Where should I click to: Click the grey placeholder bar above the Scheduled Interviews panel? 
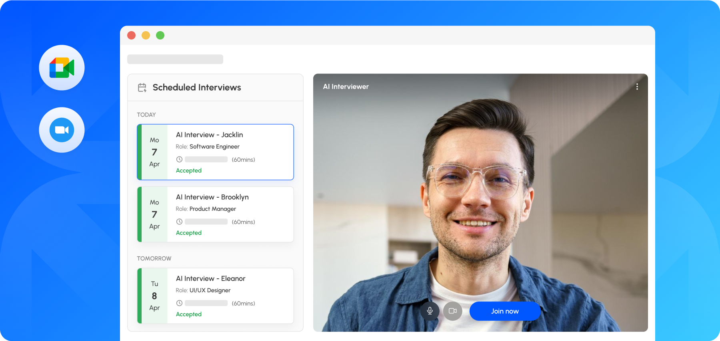click(x=175, y=59)
